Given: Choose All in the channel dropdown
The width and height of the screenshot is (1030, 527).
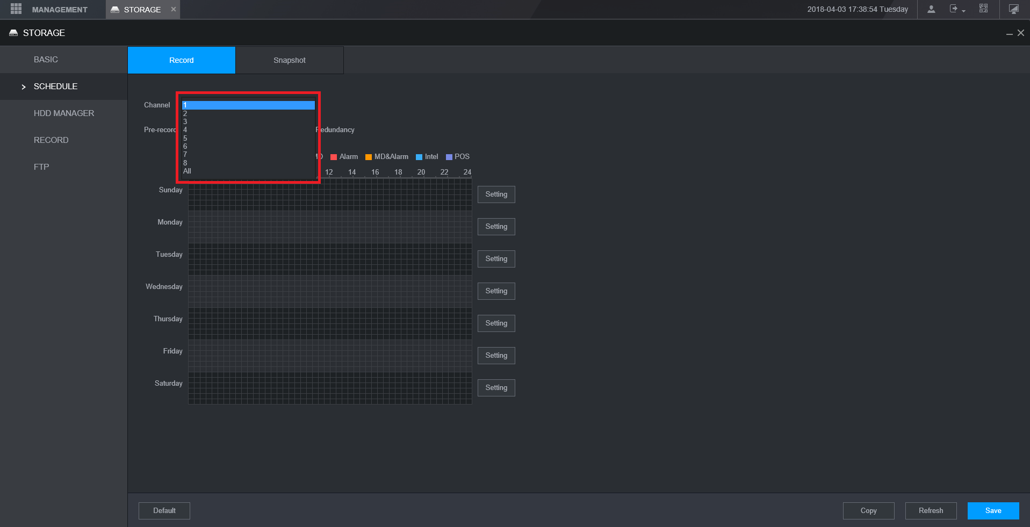Looking at the screenshot, I should (248, 171).
